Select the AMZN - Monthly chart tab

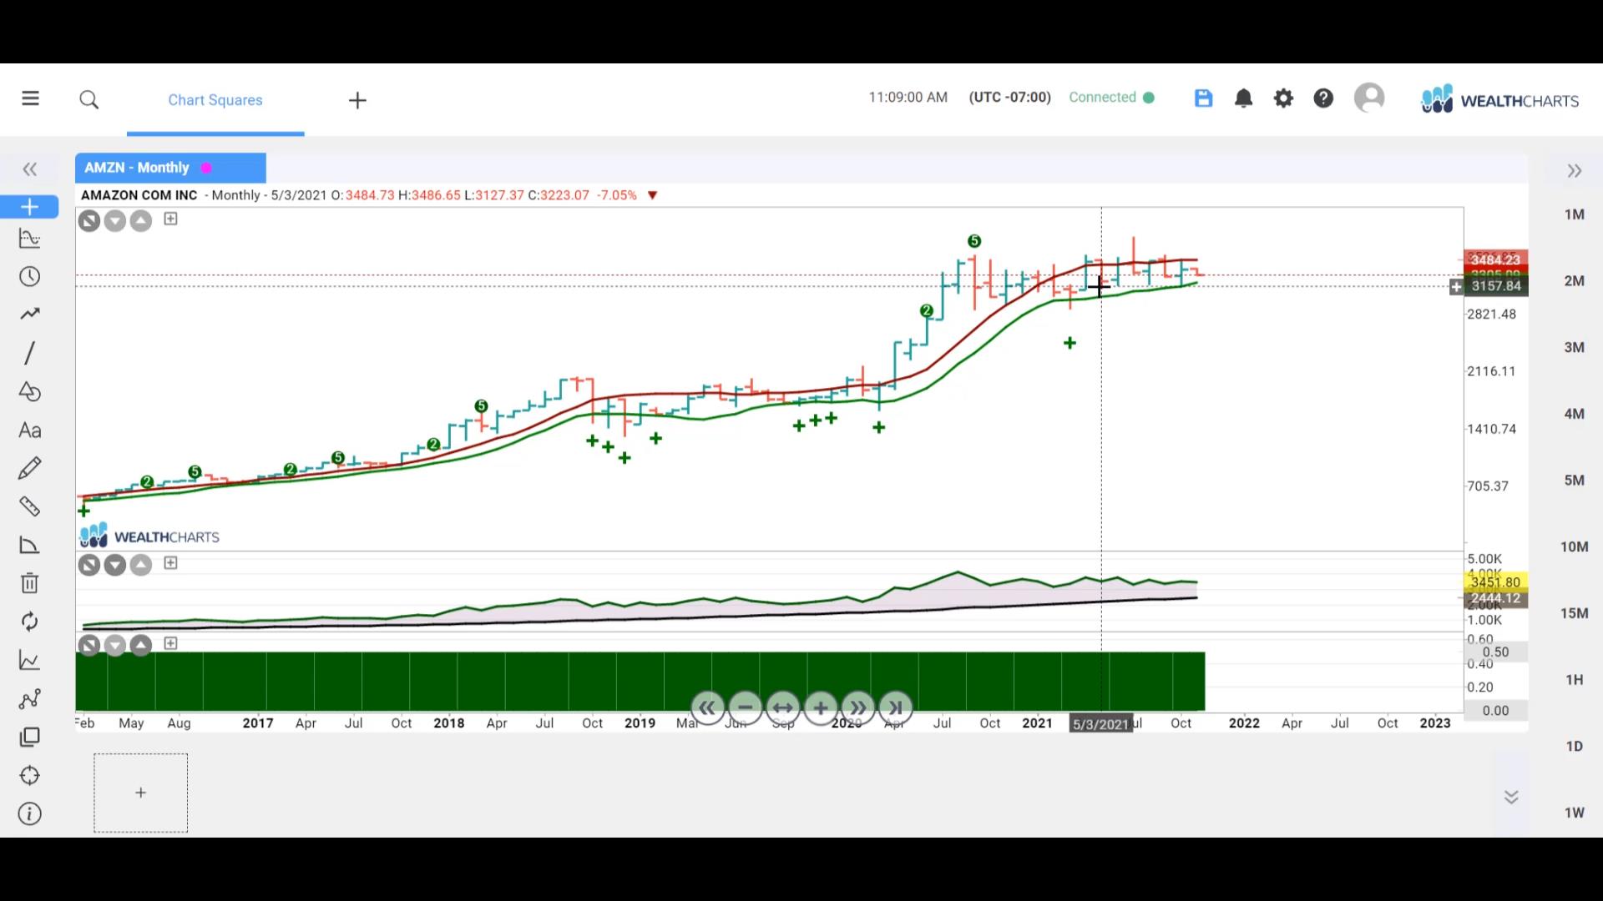tap(170, 168)
